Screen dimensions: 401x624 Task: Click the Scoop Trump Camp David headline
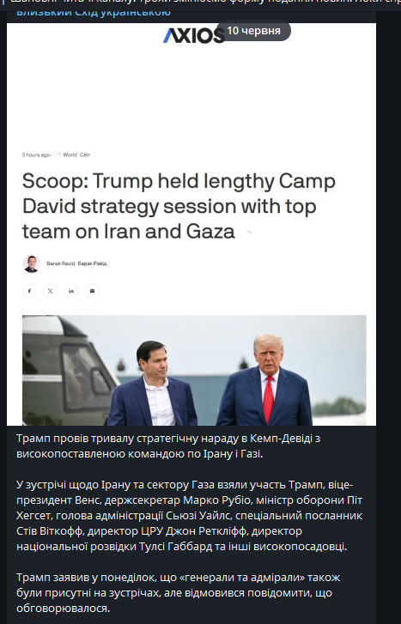[x=179, y=206]
